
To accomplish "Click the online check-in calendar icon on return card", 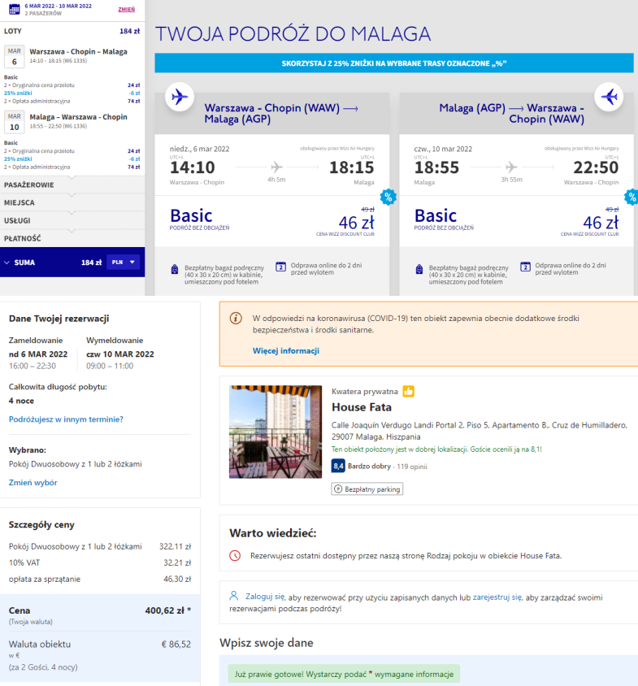I will (x=526, y=267).
